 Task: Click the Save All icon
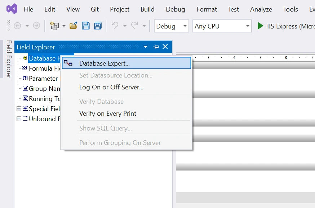tap(98, 26)
